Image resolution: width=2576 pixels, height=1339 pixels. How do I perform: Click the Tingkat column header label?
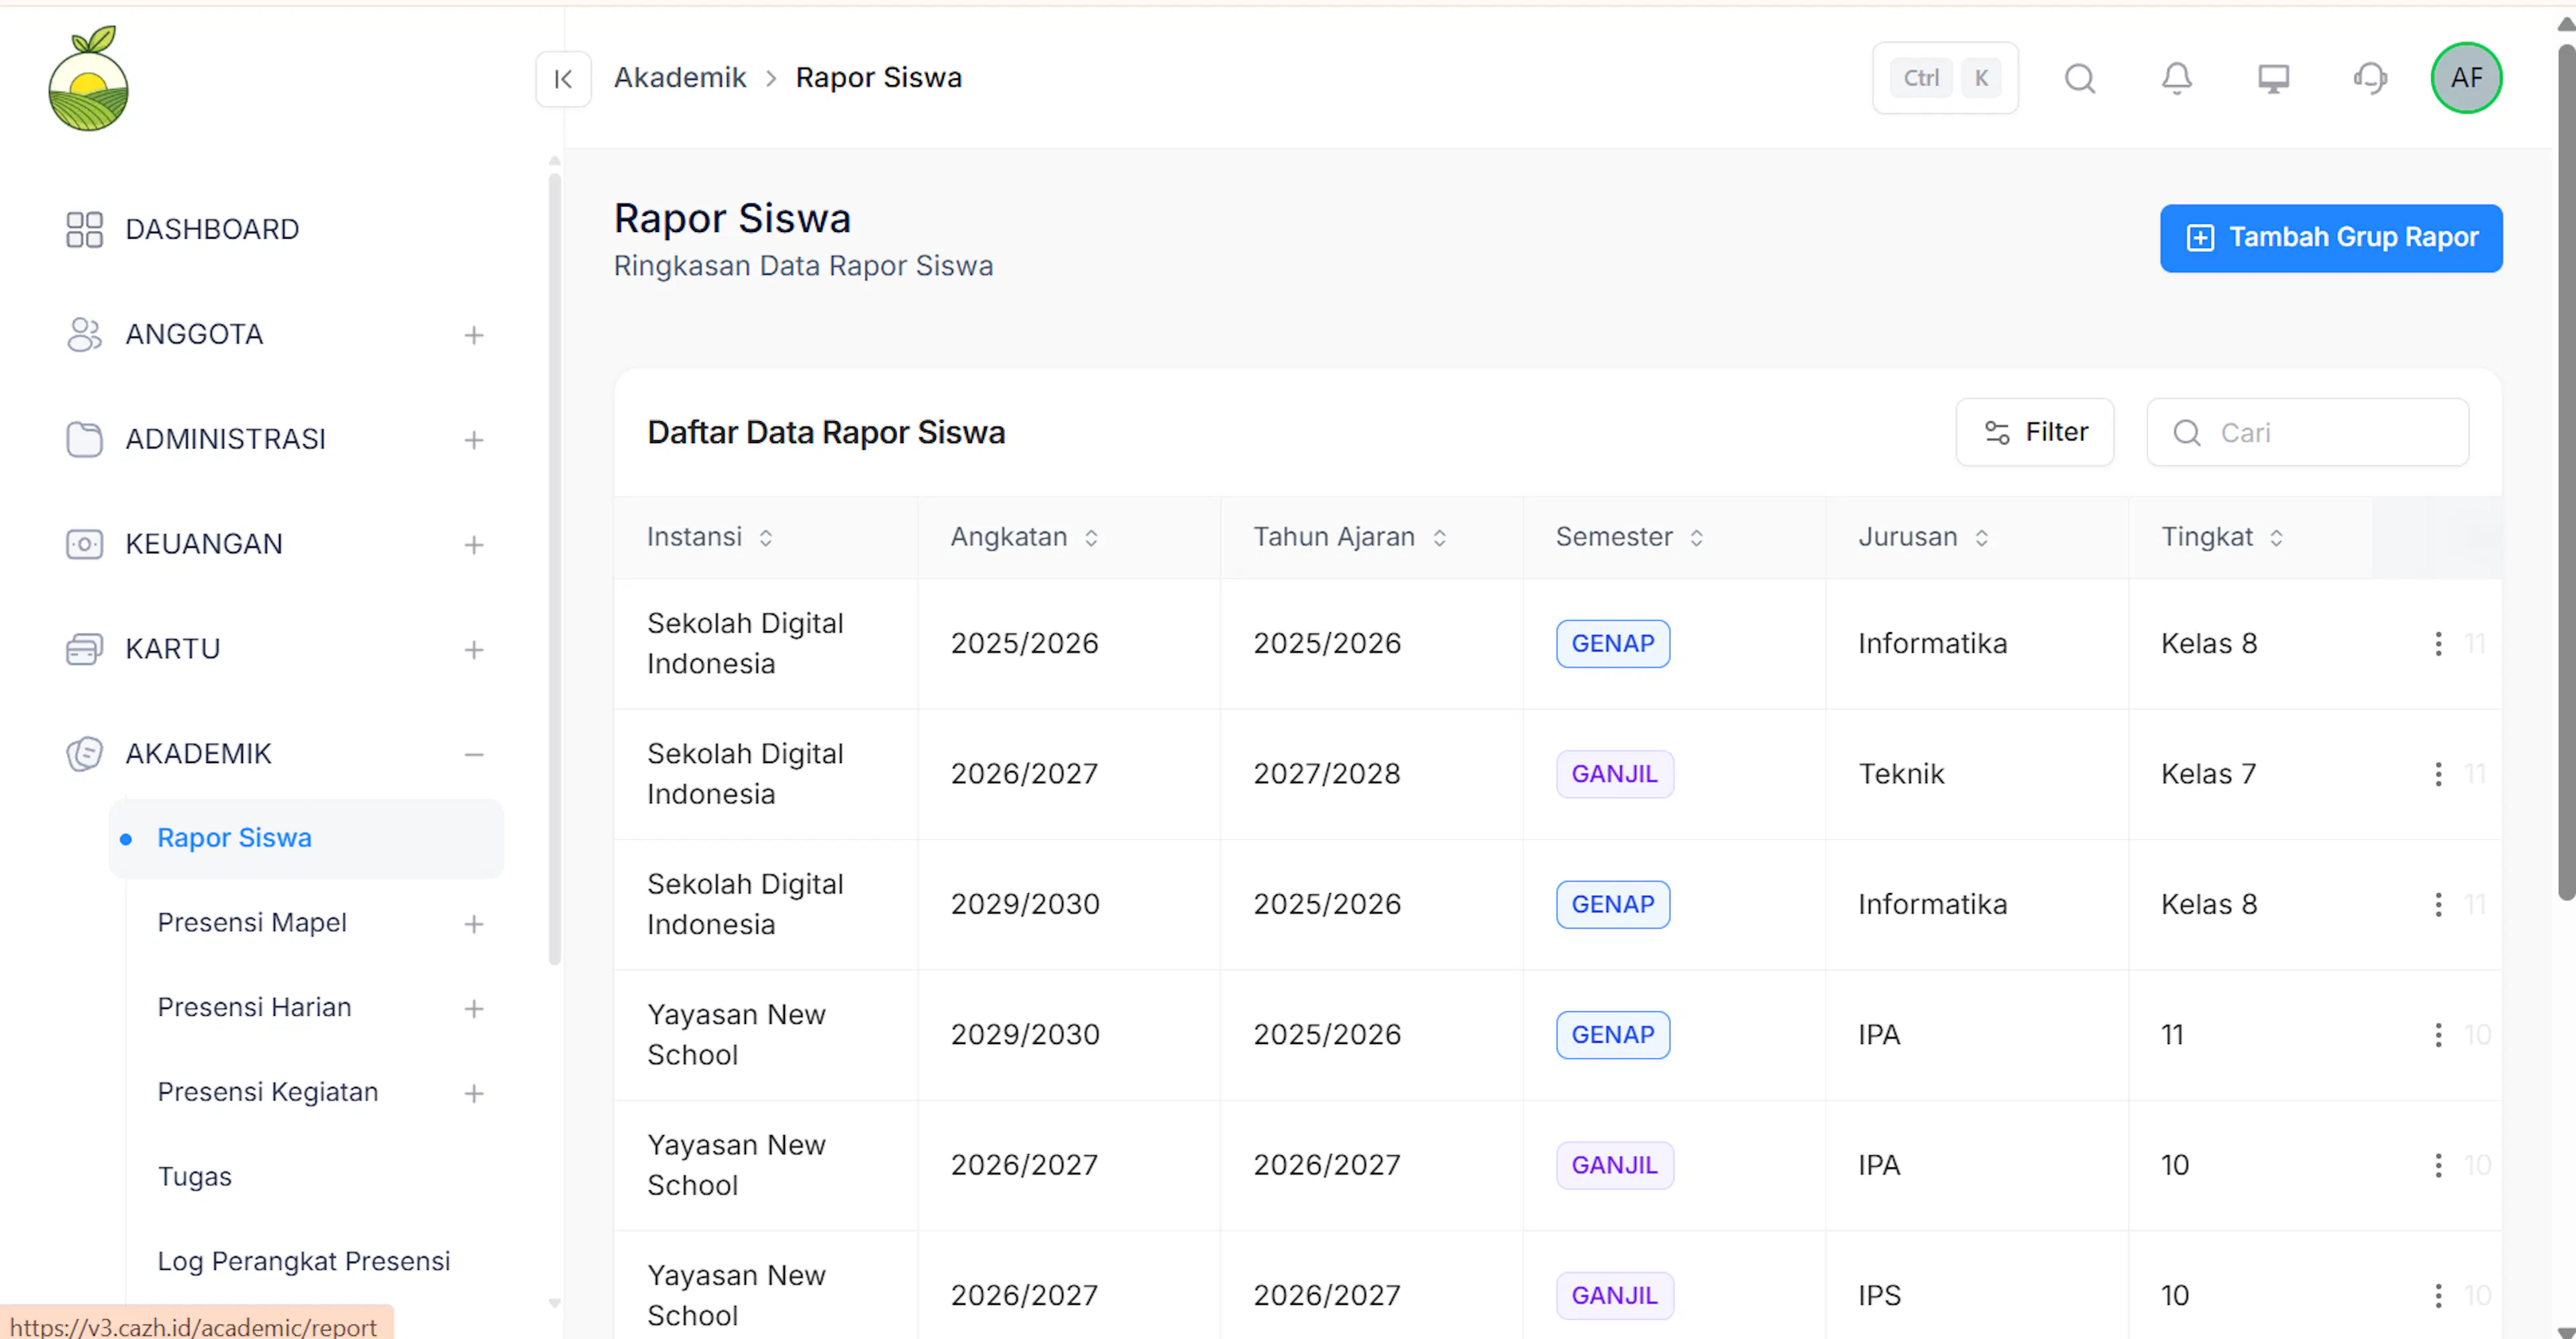point(2207,536)
